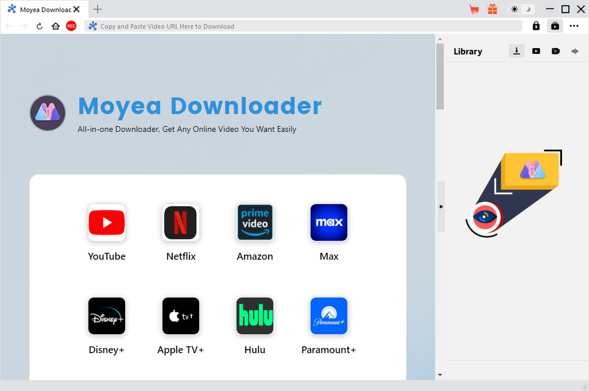The image size is (589, 391).
Task: Open a new tab with plus
Action: [97, 9]
